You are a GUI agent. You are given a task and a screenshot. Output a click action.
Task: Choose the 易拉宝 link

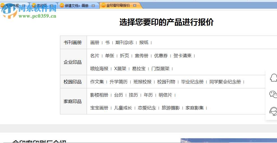coord(139,69)
